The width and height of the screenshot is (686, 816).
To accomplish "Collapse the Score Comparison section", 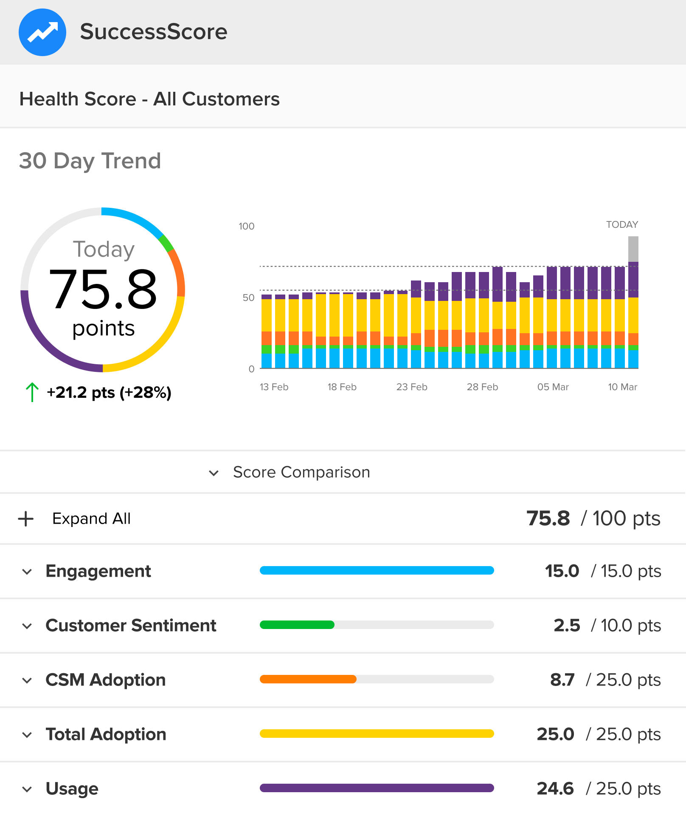I will point(214,473).
